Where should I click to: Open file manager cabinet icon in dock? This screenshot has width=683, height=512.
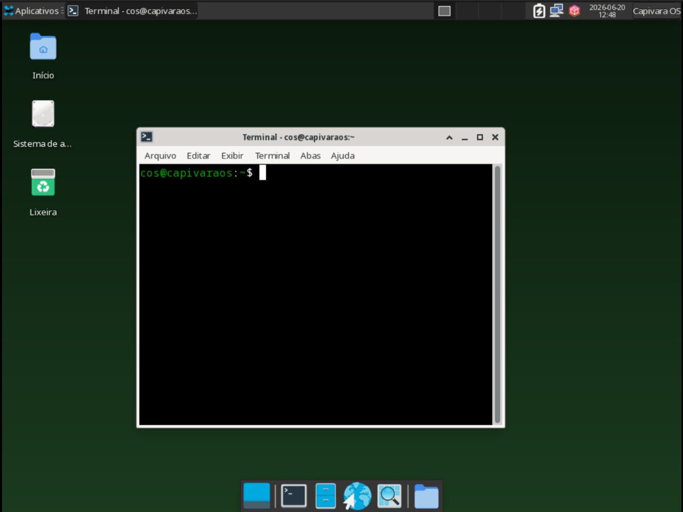(325, 496)
